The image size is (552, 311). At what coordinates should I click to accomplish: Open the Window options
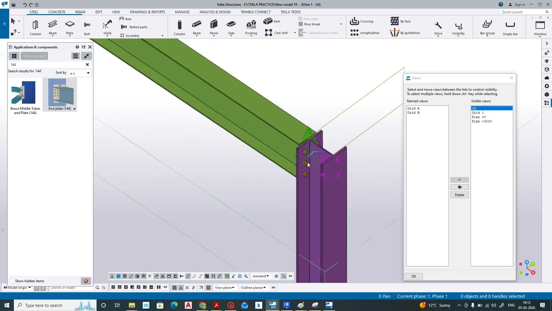540,28
